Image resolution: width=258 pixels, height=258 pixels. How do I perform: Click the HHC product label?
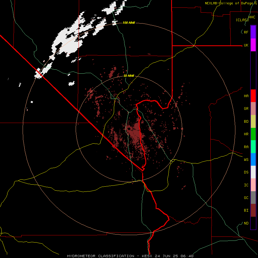(x=252, y=17)
